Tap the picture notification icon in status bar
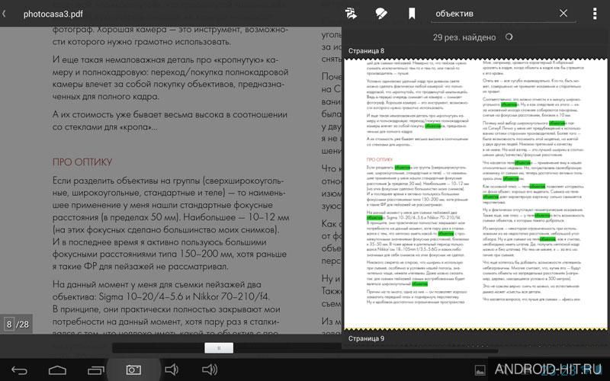The width and height of the screenshot is (610, 381). pos(480,370)
